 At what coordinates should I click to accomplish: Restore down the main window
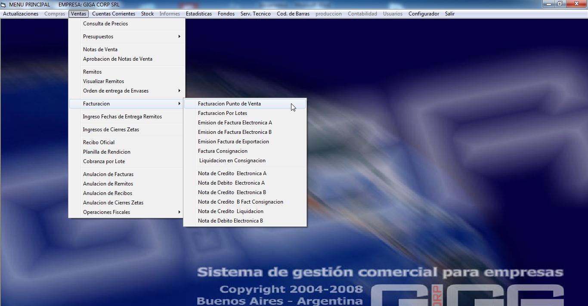pyautogui.click(x=560, y=4)
